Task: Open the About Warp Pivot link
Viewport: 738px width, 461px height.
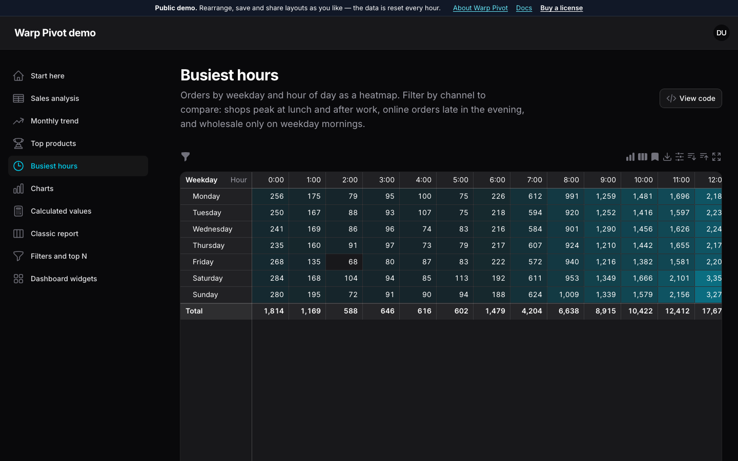Action: 480,8
